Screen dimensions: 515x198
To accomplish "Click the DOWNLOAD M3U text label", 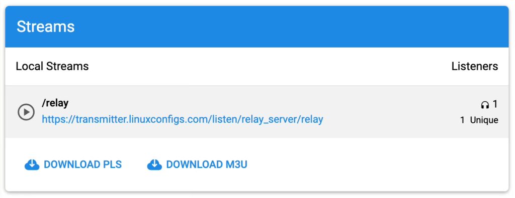I will [207, 164].
